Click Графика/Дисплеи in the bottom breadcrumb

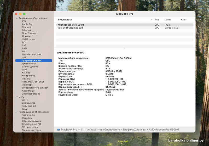[x=134, y=130]
